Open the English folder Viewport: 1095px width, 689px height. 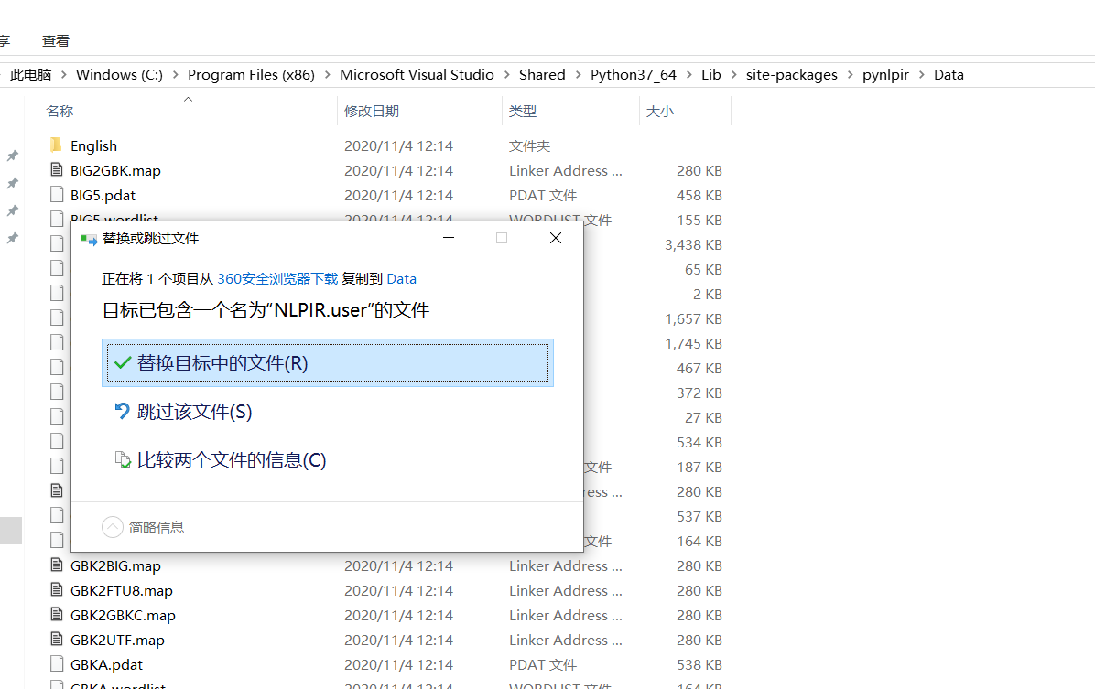pos(93,145)
